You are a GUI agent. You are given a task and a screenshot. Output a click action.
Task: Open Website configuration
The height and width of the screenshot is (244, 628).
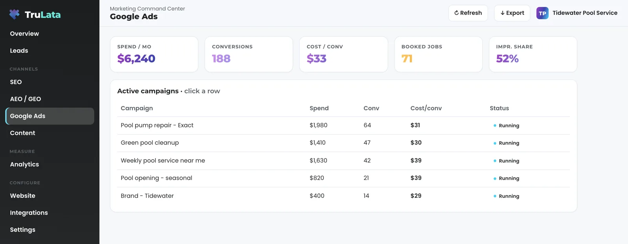(22, 196)
